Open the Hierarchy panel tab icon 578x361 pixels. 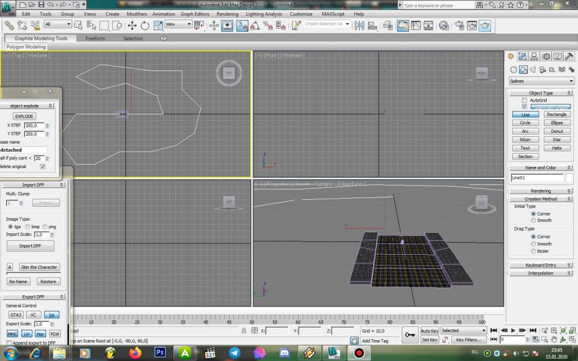534,57
